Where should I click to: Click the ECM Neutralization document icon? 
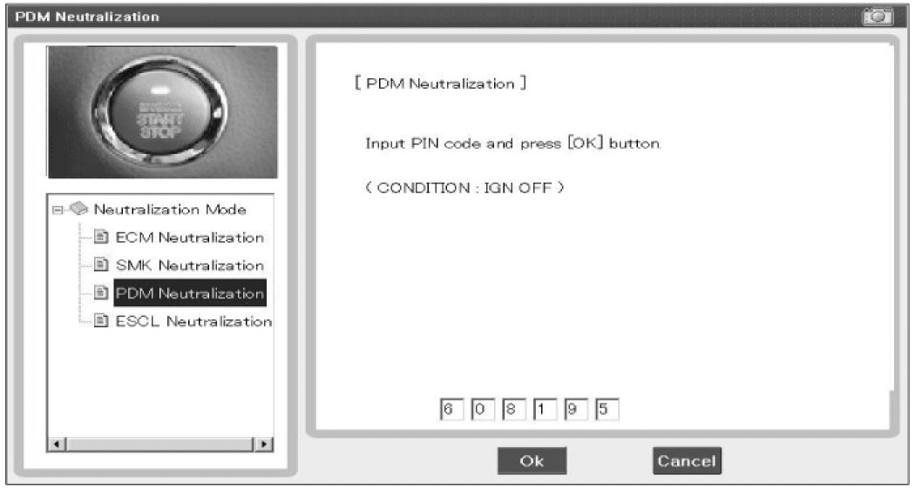(x=102, y=238)
